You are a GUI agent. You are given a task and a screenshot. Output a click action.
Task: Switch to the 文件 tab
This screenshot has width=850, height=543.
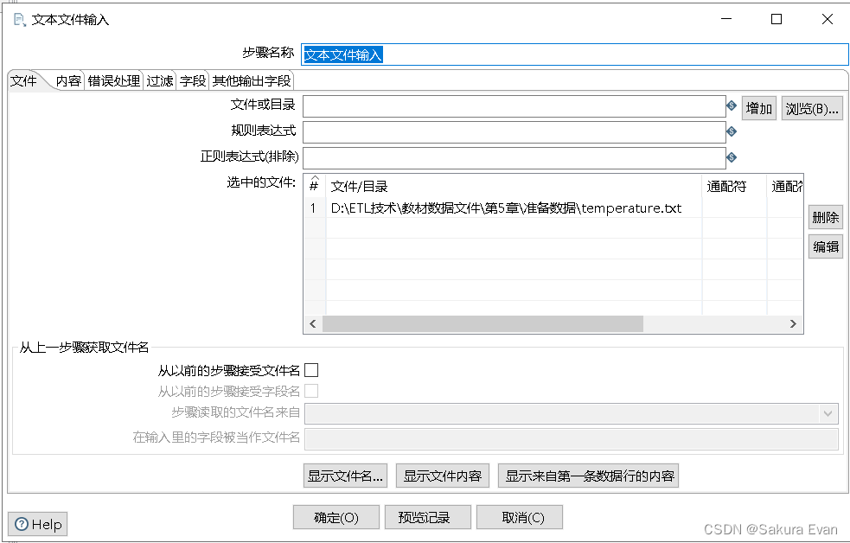tap(24, 80)
